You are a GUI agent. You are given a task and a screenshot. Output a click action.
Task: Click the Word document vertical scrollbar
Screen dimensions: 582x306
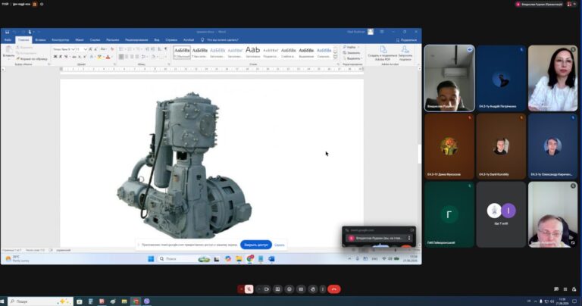[419, 154]
